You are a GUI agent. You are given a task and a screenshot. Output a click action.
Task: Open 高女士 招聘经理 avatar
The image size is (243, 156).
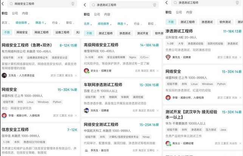168,143
